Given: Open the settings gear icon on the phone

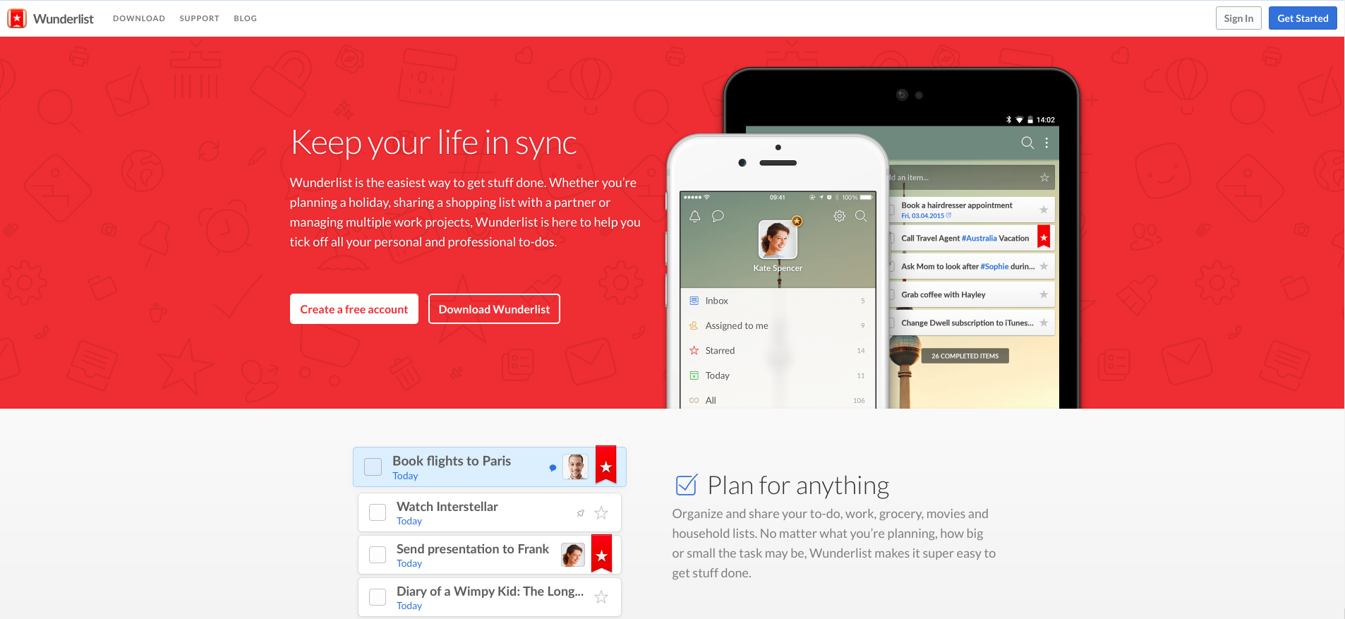Looking at the screenshot, I should 839,216.
